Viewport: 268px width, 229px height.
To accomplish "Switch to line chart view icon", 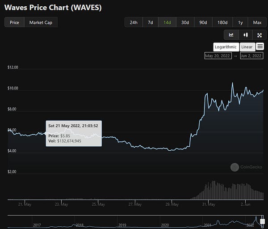I will (x=231, y=35).
